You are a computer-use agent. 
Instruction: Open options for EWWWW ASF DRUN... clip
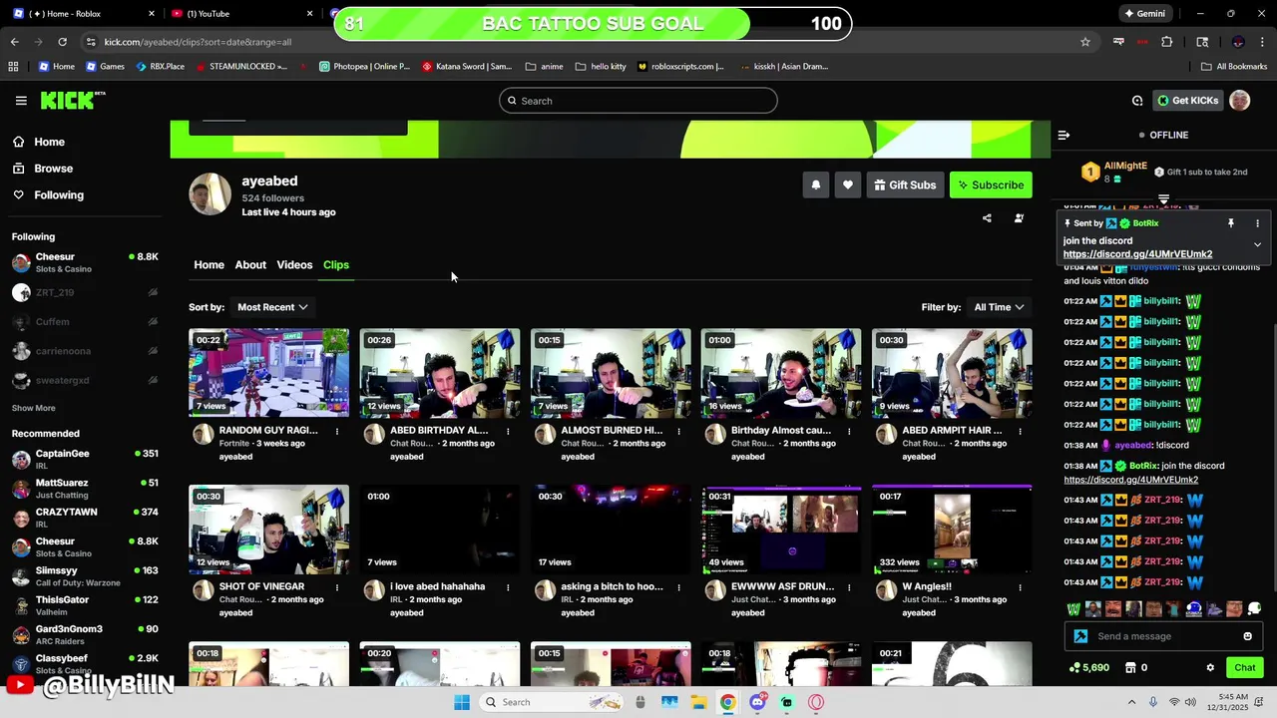point(849,587)
